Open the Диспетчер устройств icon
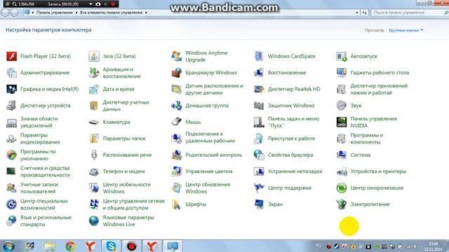The image size is (449, 252). tap(12, 106)
